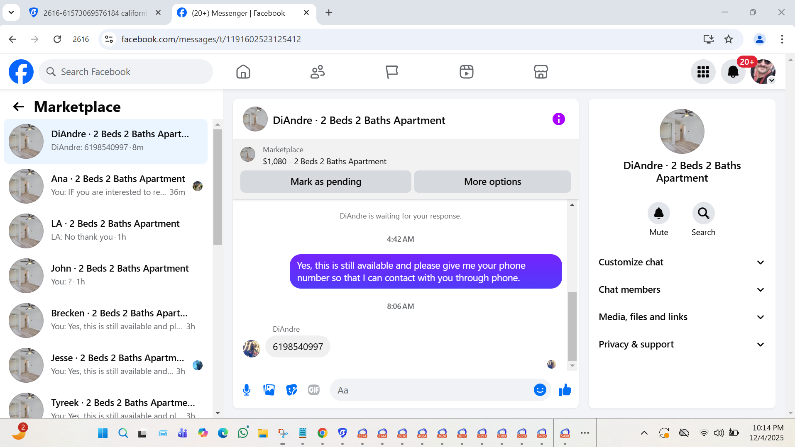The height and width of the screenshot is (447, 795).
Task: Open the Marketplace storefront icon
Action: coord(541,72)
